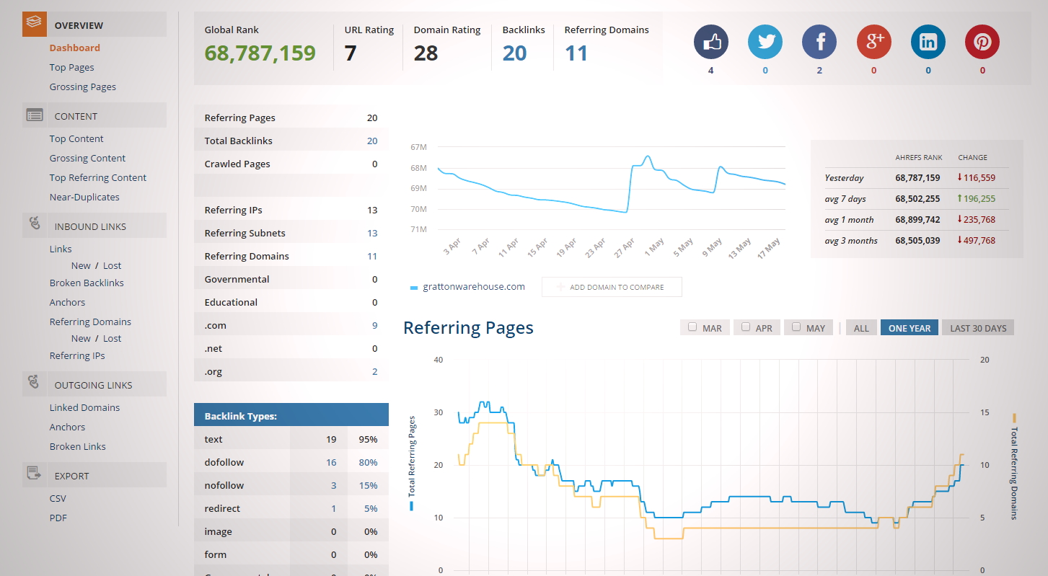Click the Export section icon

pos(34,474)
